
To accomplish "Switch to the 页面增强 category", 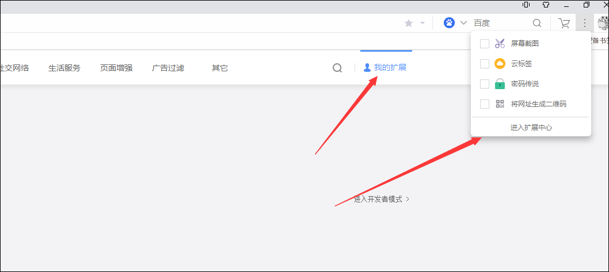I will tap(116, 68).
